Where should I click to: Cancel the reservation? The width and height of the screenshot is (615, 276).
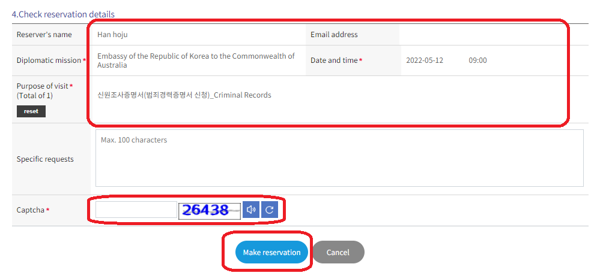[338, 252]
